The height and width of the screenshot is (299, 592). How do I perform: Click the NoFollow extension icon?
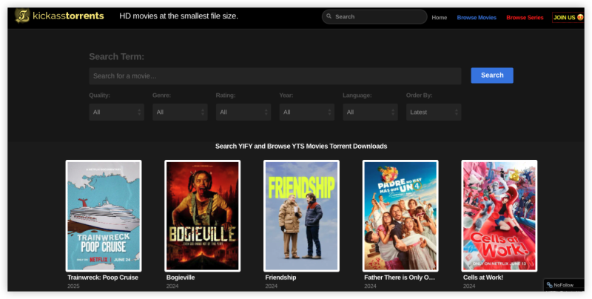coord(549,285)
